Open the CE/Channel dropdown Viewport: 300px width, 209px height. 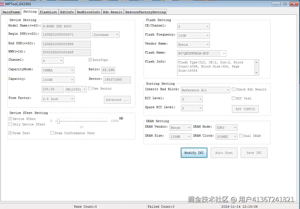(194, 27)
